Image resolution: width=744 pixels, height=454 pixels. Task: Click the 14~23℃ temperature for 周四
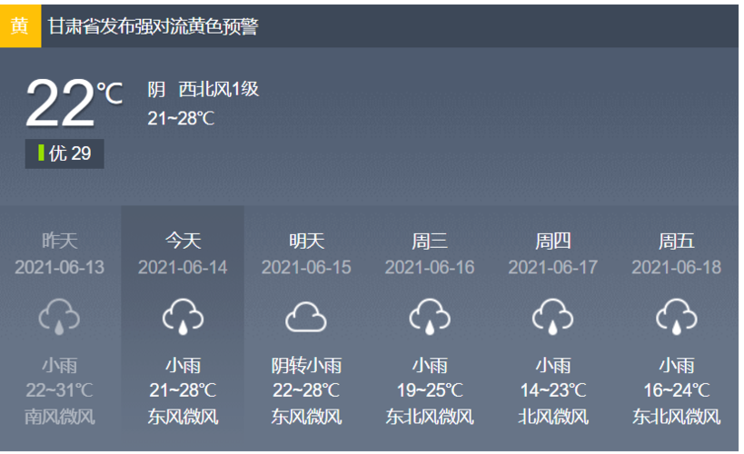pyautogui.click(x=553, y=390)
